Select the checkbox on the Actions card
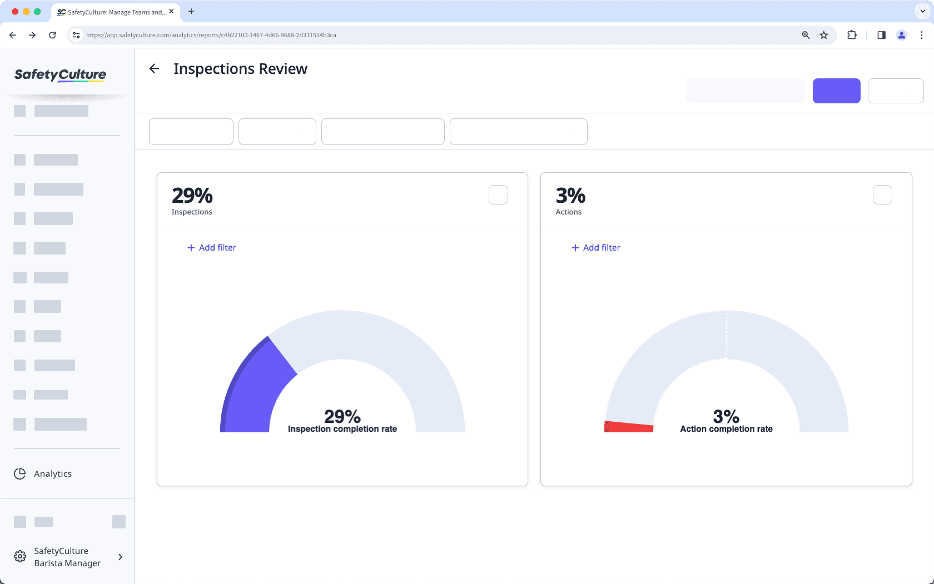Viewport: 934px width, 584px height. click(882, 194)
